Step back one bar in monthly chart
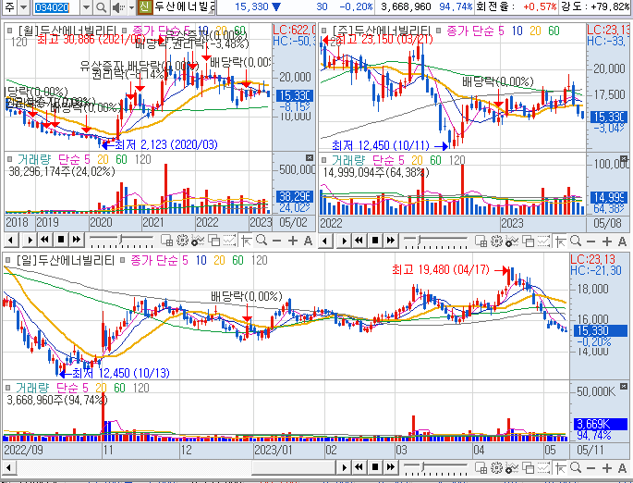The width and height of the screenshot is (633, 483). coord(11,240)
